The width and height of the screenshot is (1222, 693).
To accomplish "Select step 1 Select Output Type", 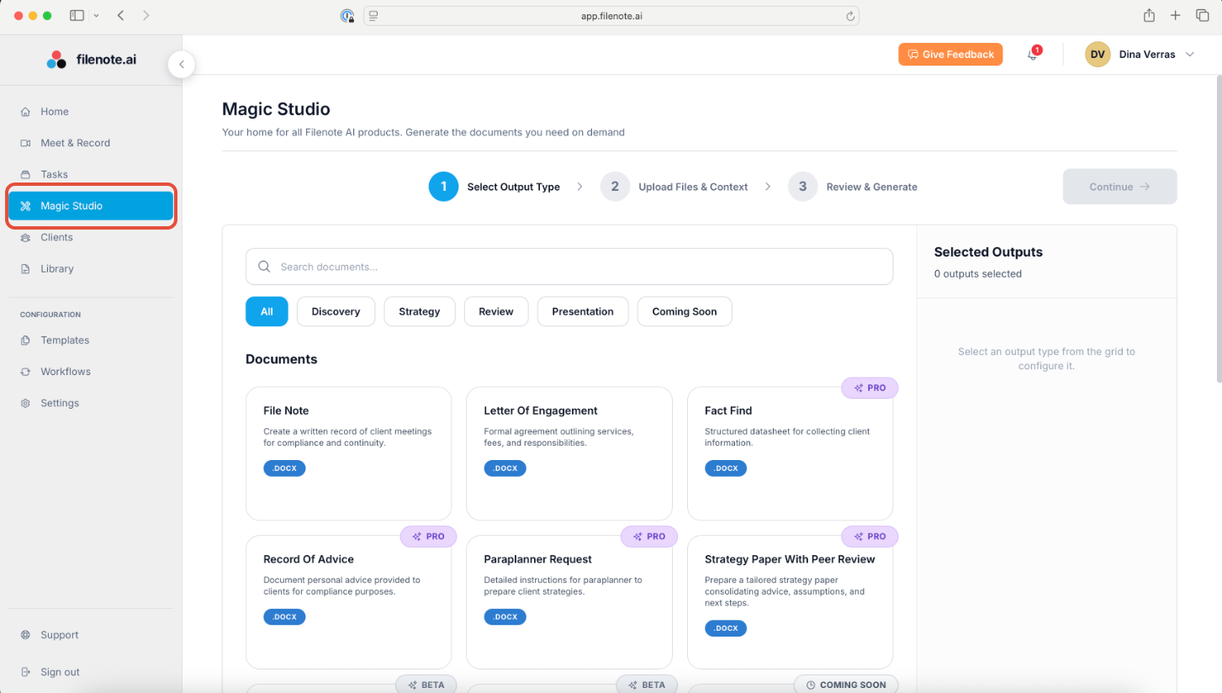I will coord(495,187).
